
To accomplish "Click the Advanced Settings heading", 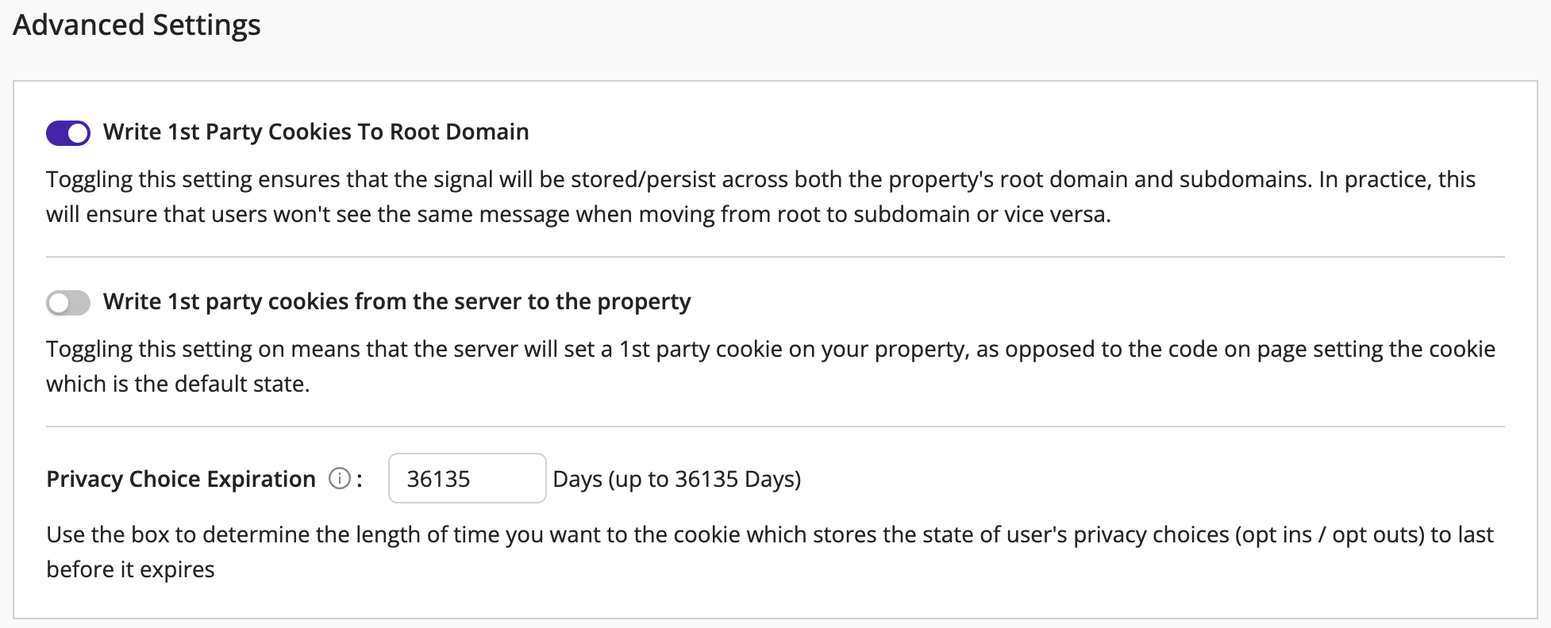I will point(137,25).
